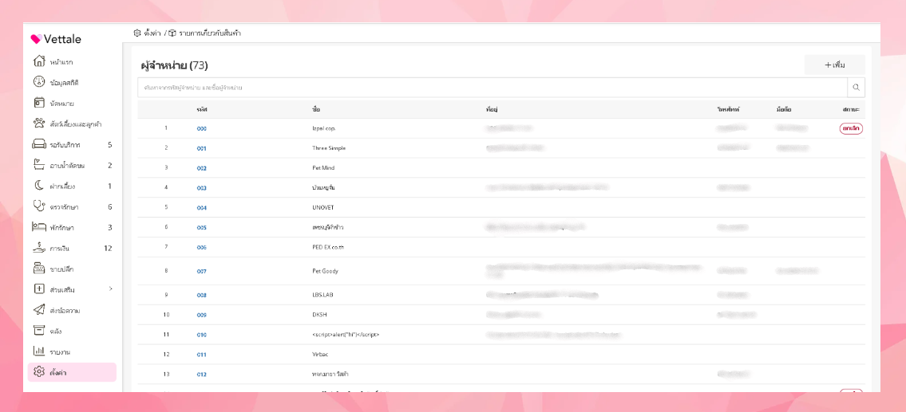Open supplier code 010 link

201,335
